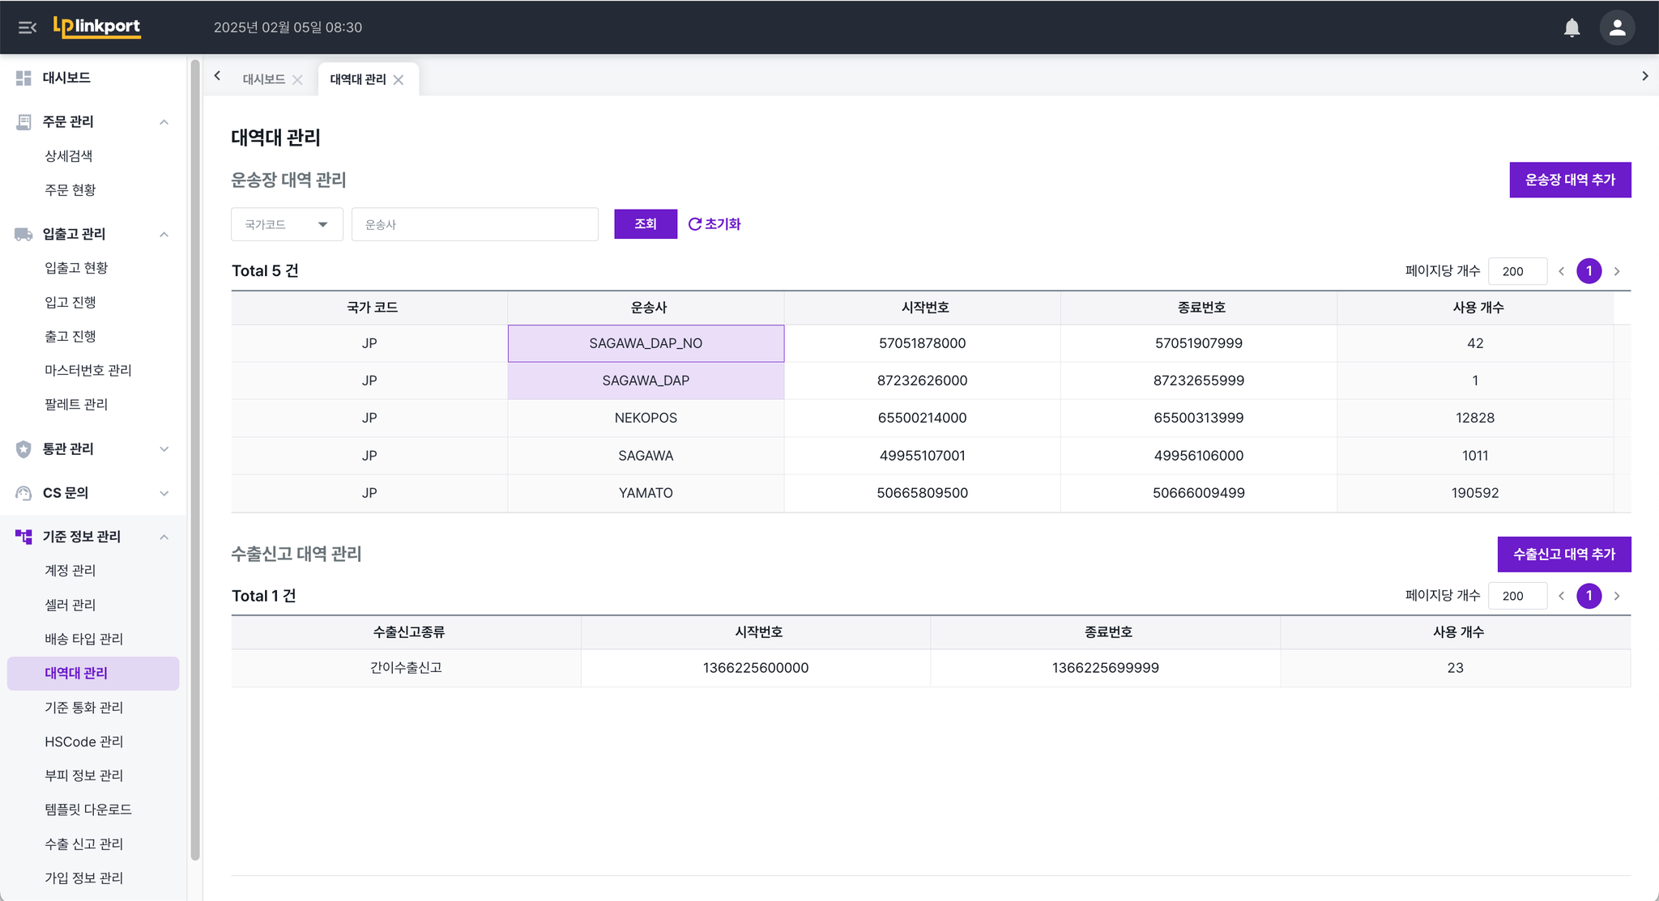Viewport: 1659px width, 901px height.
Task: Select page 1 of 운송장 대역 table
Action: tap(1589, 271)
